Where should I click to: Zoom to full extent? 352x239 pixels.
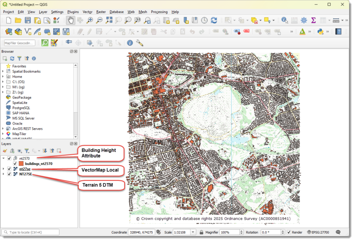coord(109,20)
